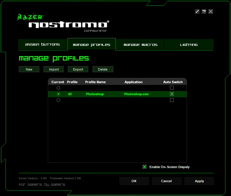Click profile number 02
This screenshot has height=196, width=231.
70,94
